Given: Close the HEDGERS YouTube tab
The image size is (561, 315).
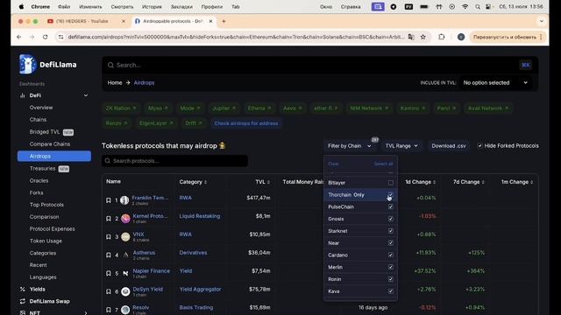Looking at the screenshot, I should 124,21.
